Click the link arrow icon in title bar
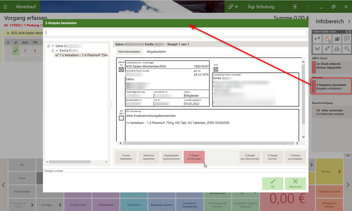Viewport: 352px width, 211px height. [x=233, y=6]
